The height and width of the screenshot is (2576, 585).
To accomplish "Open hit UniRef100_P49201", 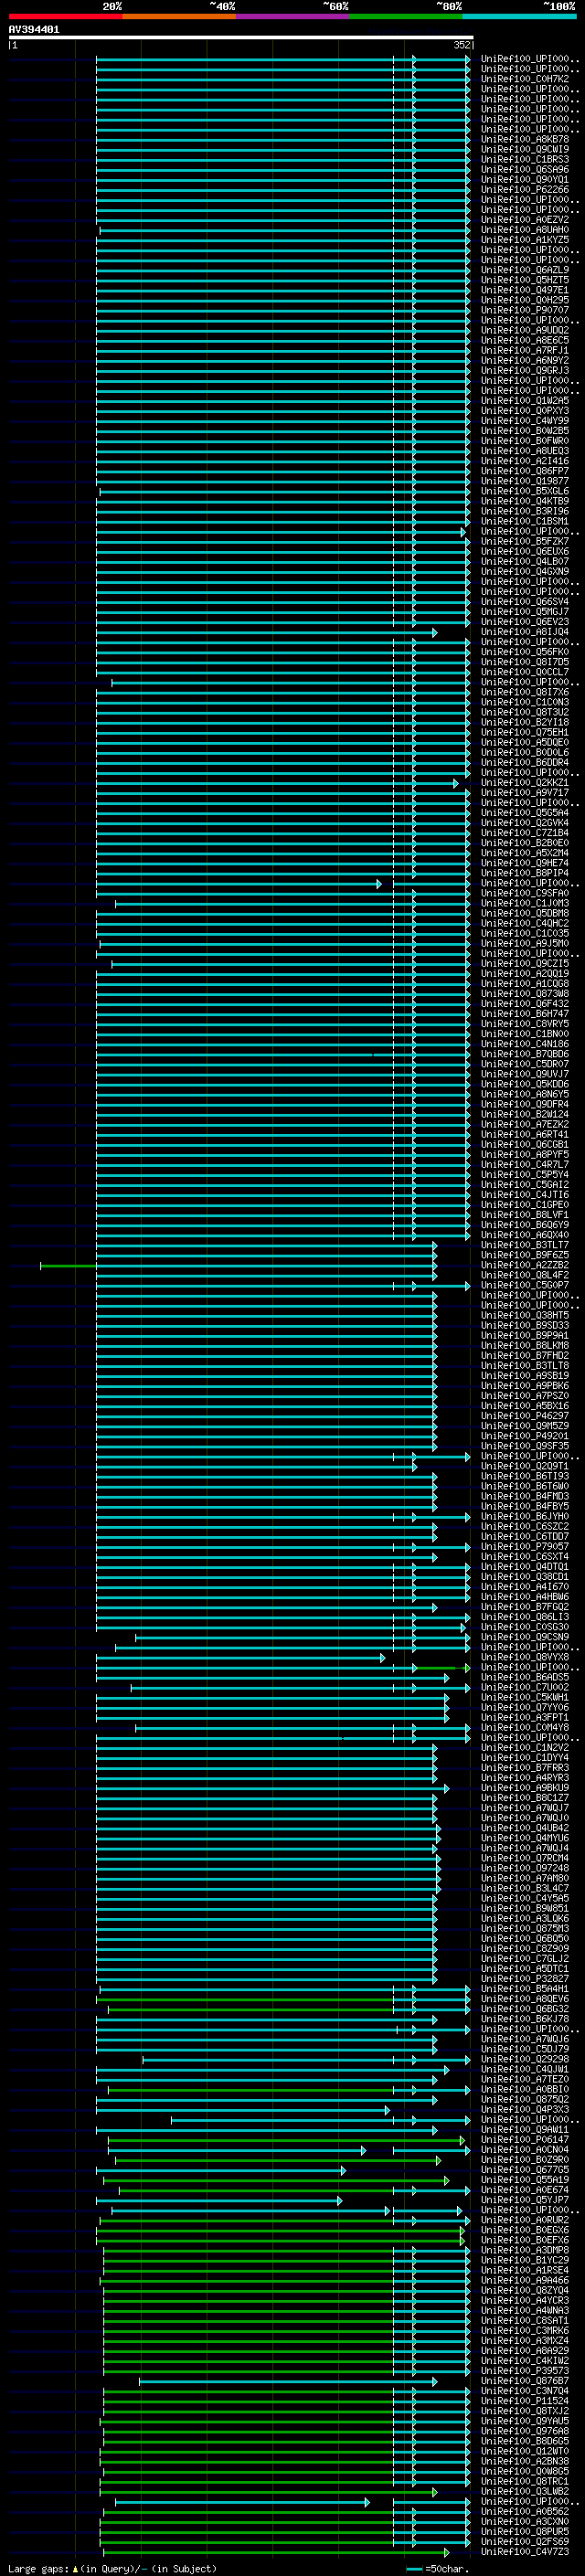I will pyautogui.click(x=525, y=1436).
